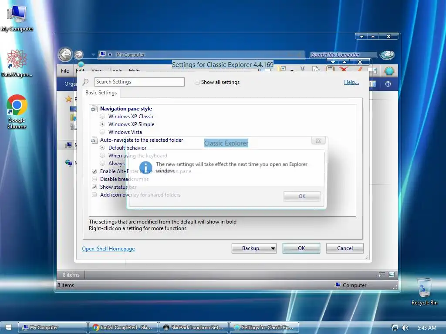Open DataWagon desktop shortcut
The width and height of the screenshot is (446, 334).
(x=17, y=63)
